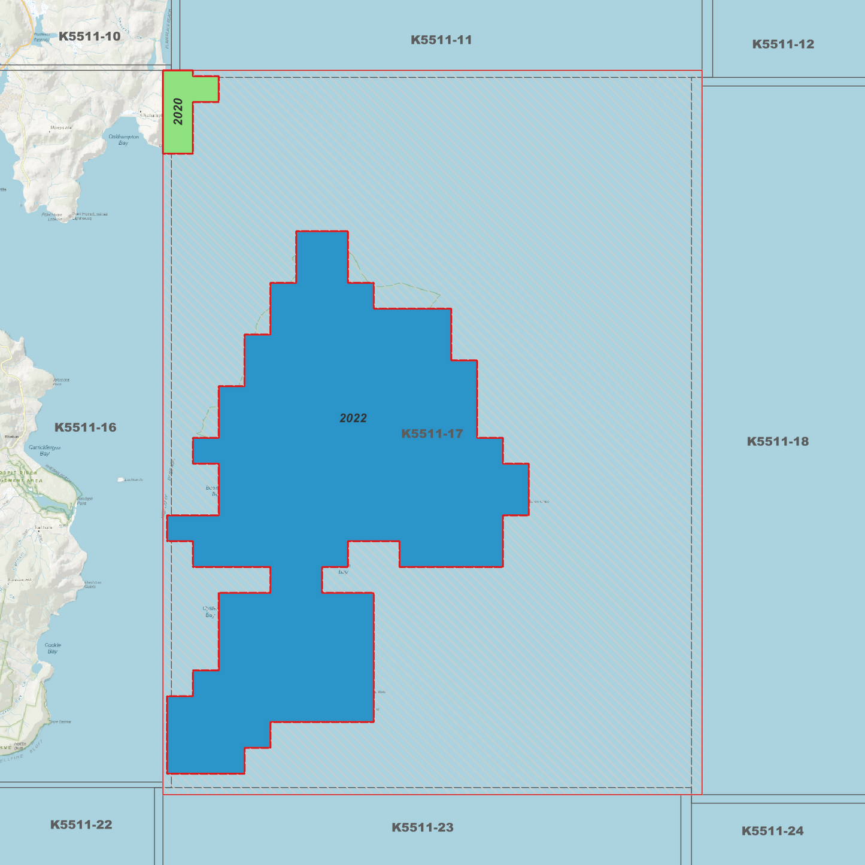Viewport: 865px width, 865px height.
Task: Select the K5511-10 map tile label
Action: click(x=90, y=37)
